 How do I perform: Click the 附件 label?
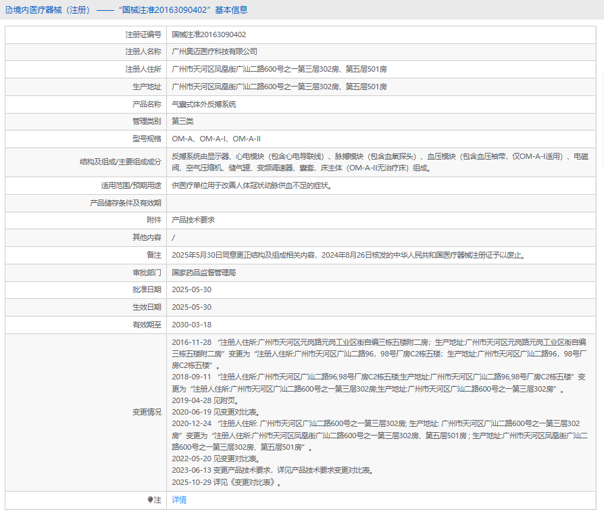tap(153, 220)
